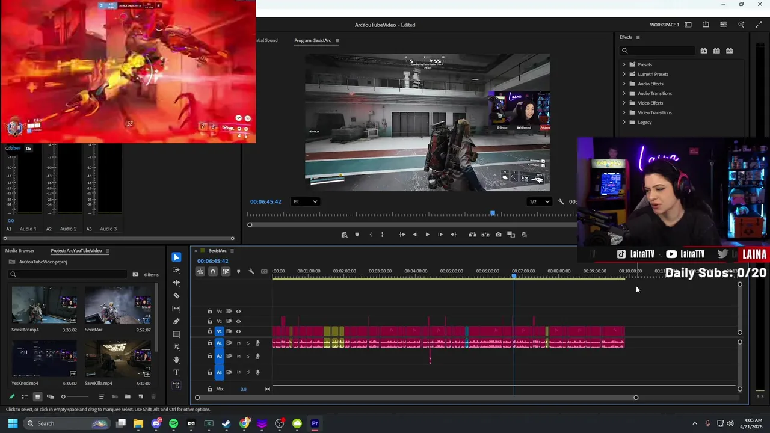The image size is (770, 433).
Task: Toggle A3 track targeting button
Action: tap(219, 372)
